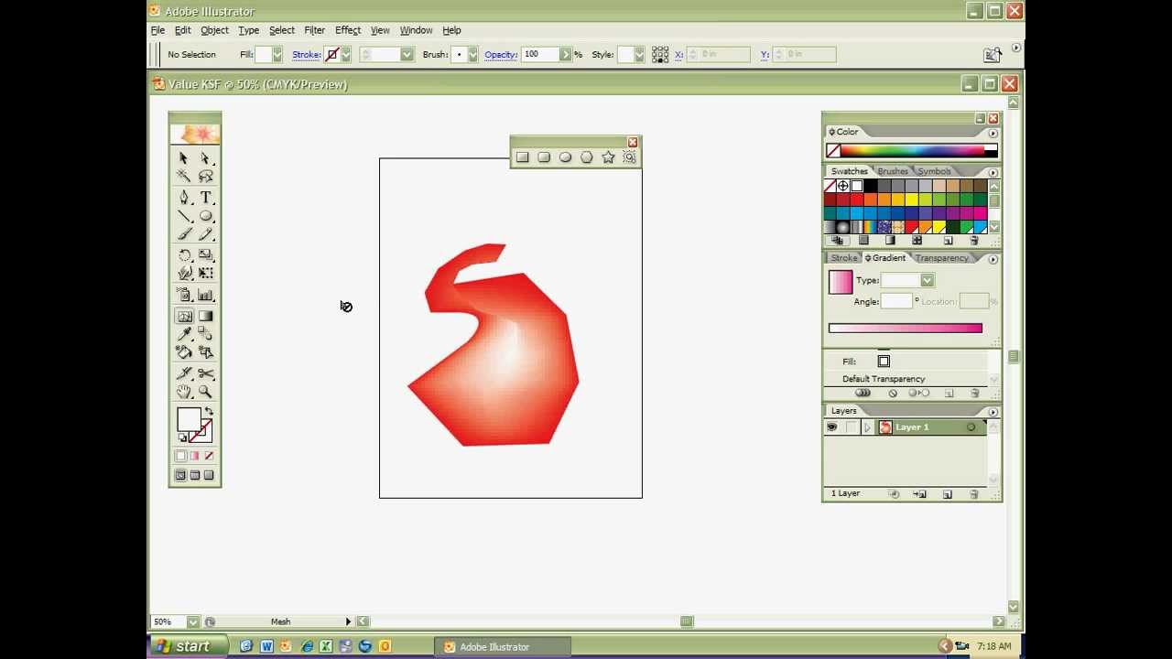Viewport: 1172px width, 659px height.
Task: Select the Eyedropper tool
Action: pos(184,334)
